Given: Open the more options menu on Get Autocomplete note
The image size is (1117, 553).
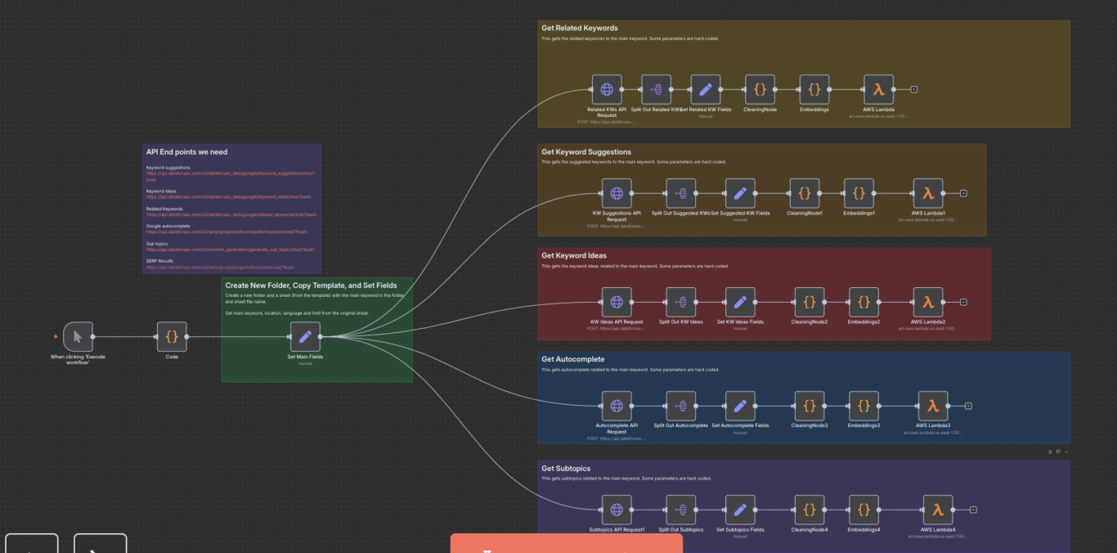Looking at the screenshot, I should 1066,451.
